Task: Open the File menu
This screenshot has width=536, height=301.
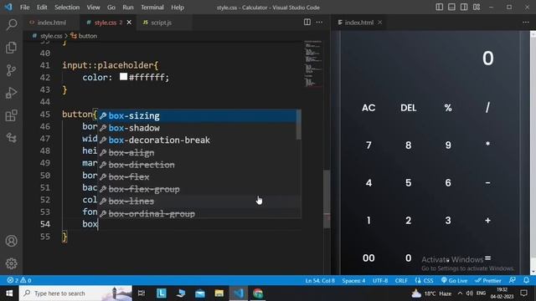Action: 24,8
